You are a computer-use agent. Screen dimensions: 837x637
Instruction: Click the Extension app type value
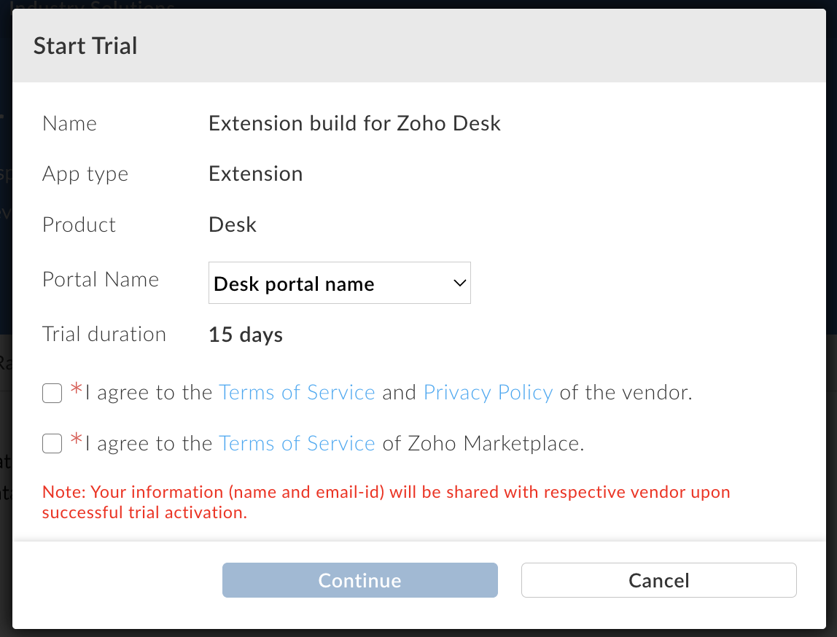click(x=255, y=174)
